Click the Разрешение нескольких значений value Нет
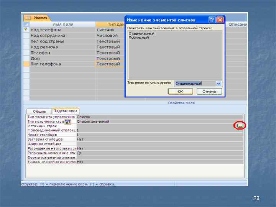The image size is (276, 207). (160, 148)
